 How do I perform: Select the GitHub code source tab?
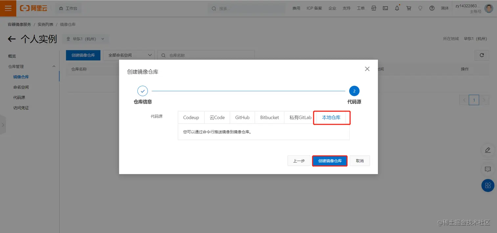coord(242,117)
